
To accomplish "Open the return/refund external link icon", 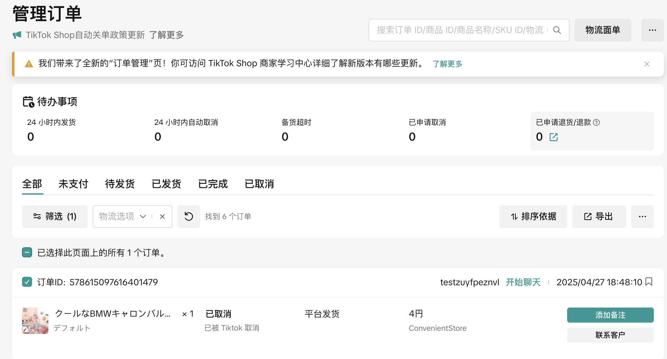I will point(553,137).
